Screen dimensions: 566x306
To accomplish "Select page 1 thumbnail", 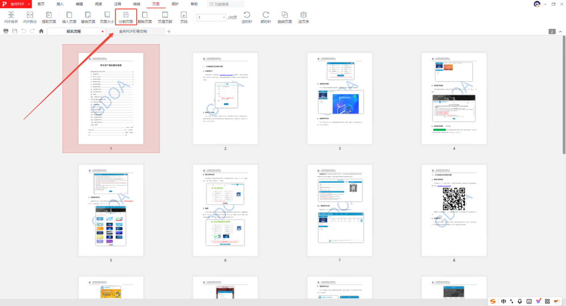I will point(111,99).
